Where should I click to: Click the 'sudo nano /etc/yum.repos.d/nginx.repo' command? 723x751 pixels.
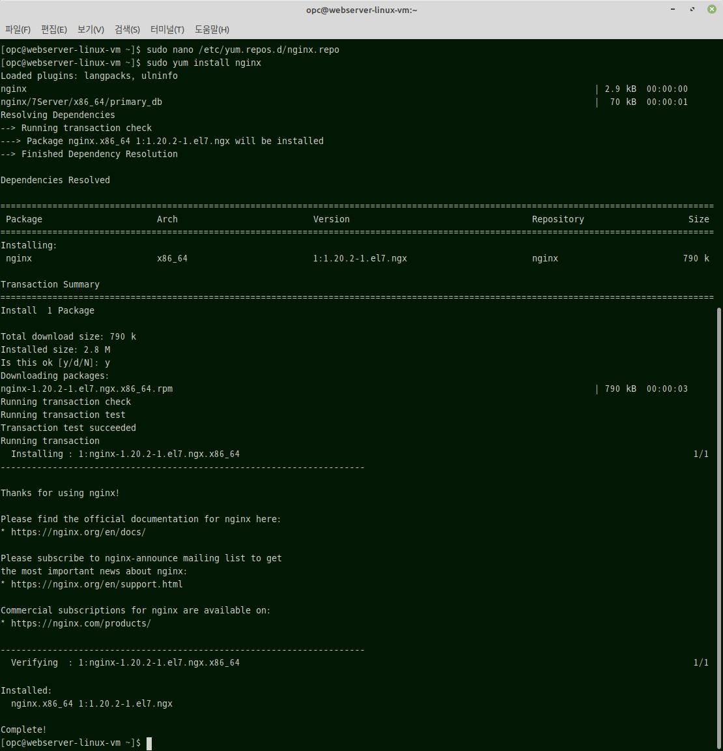click(242, 50)
